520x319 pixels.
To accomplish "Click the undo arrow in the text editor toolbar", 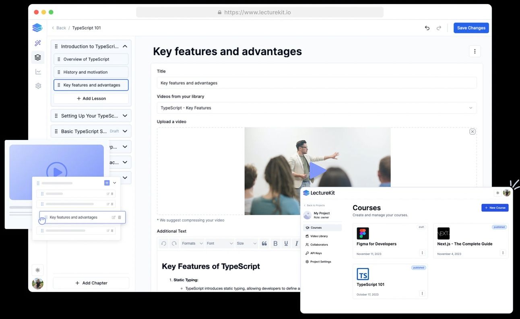I will point(163,243).
